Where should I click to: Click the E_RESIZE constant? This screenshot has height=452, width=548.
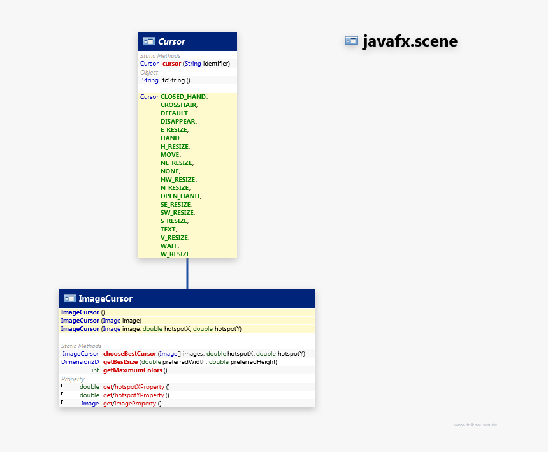[x=175, y=129]
